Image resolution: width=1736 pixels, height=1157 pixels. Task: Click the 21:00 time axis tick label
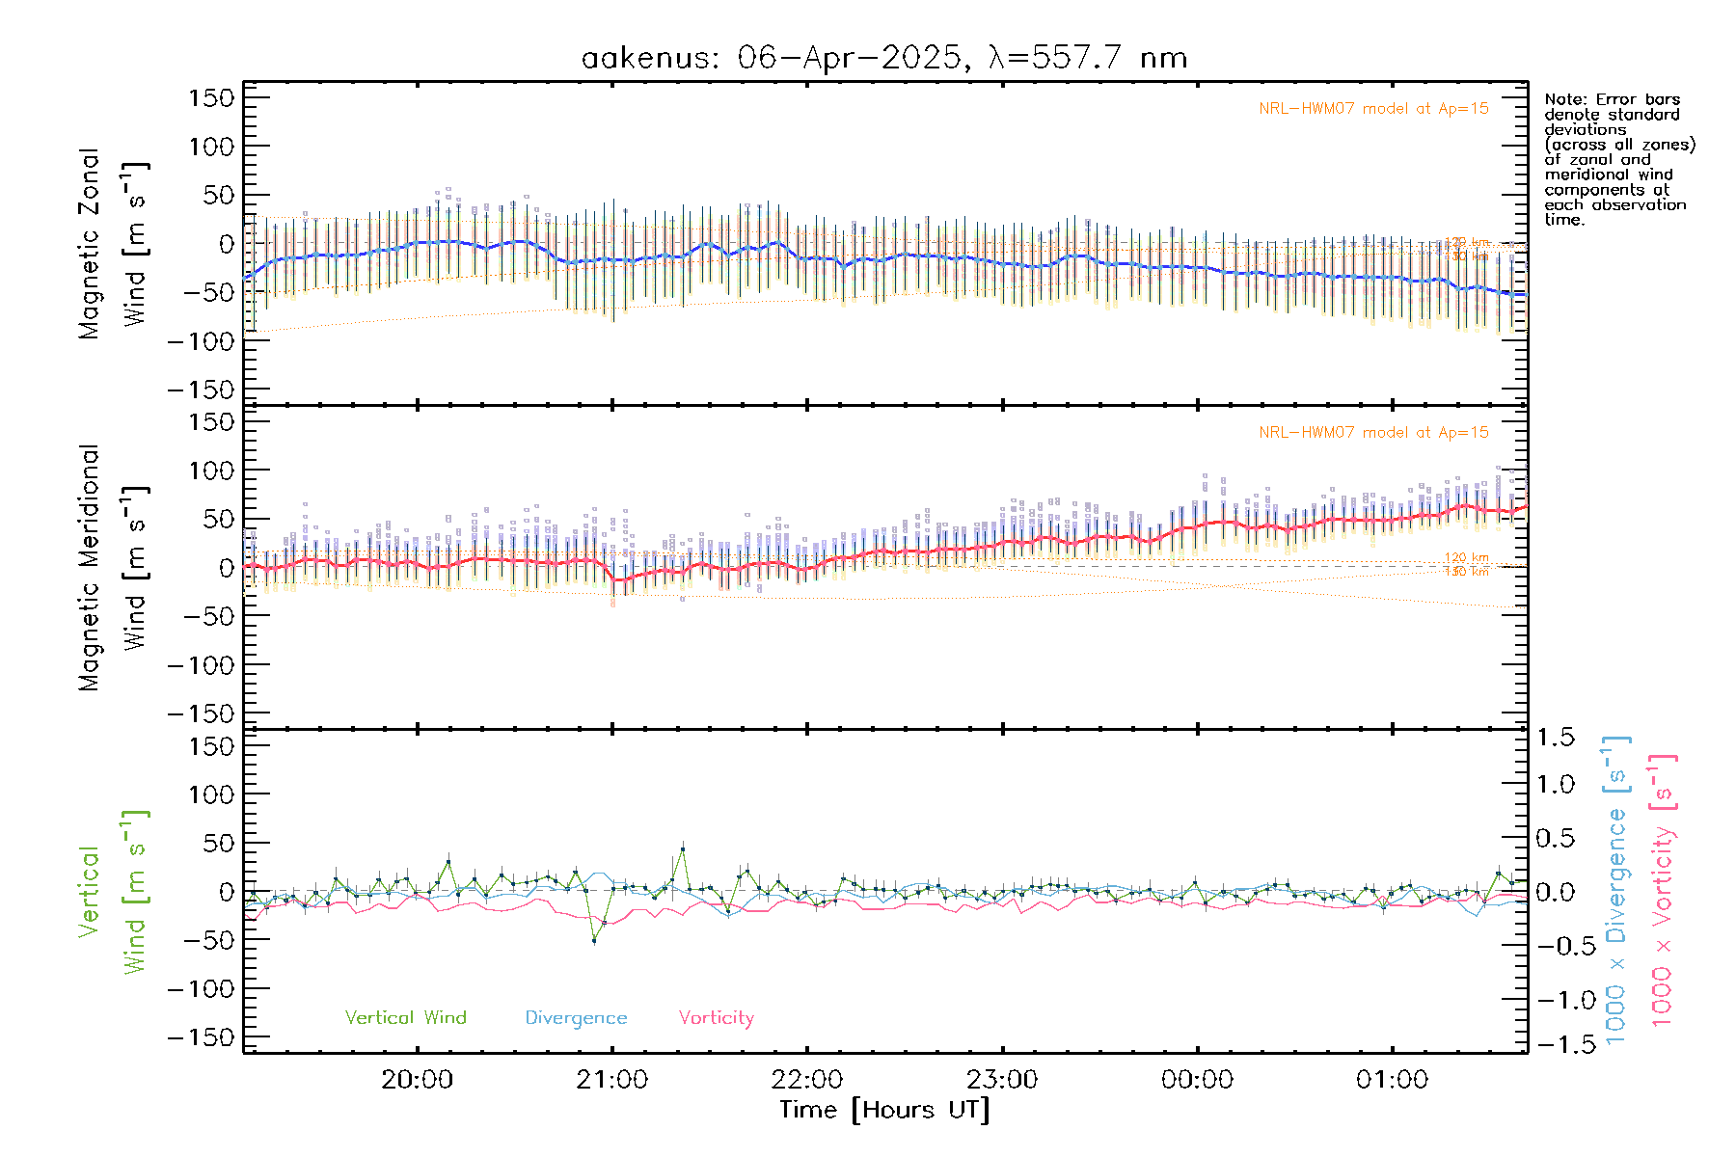(611, 1079)
